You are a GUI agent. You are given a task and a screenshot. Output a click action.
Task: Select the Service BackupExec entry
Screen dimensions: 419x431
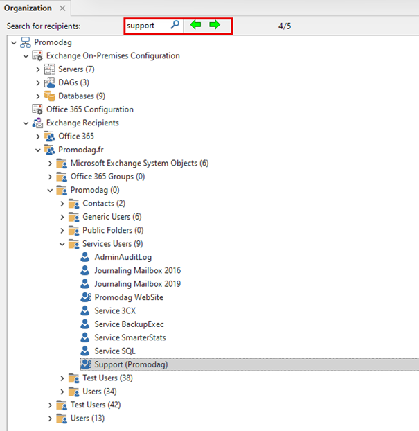coord(129,324)
